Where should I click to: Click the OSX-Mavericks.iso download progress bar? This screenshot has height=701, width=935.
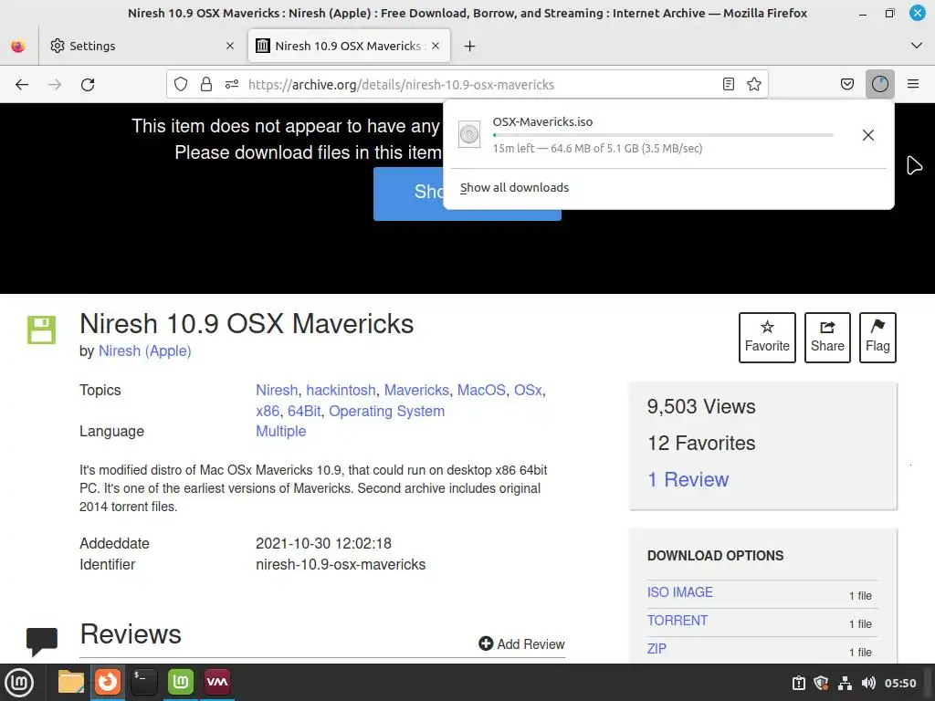[x=663, y=135]
